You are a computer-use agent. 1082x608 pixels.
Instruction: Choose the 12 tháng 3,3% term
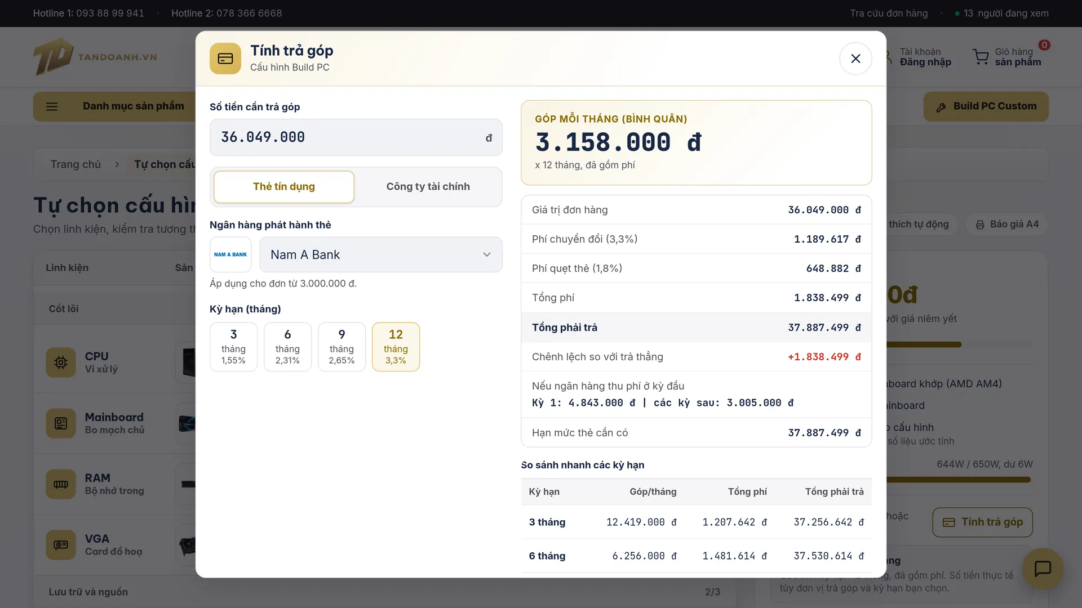[396, 347]
